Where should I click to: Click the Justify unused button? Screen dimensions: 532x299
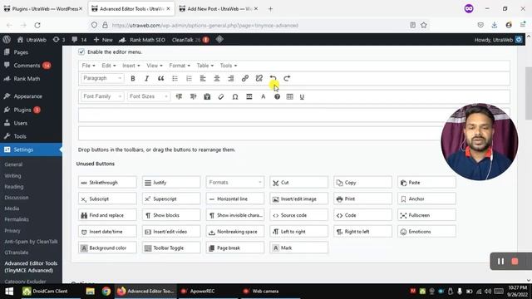pyautogui.click(x=171, y=183)
